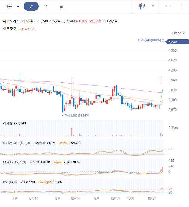Click the Slow%D value 59.78
The height and width of the screenshot is (207, 189).
click(x=75, y=143)
